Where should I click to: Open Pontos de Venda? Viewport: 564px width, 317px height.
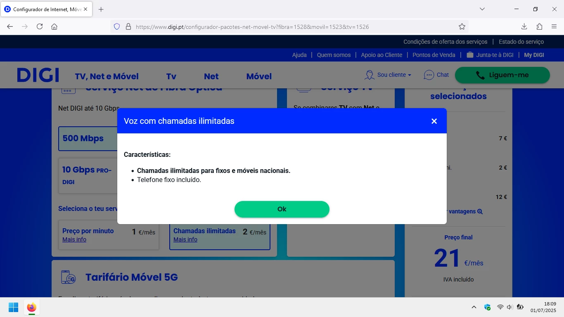434,55
